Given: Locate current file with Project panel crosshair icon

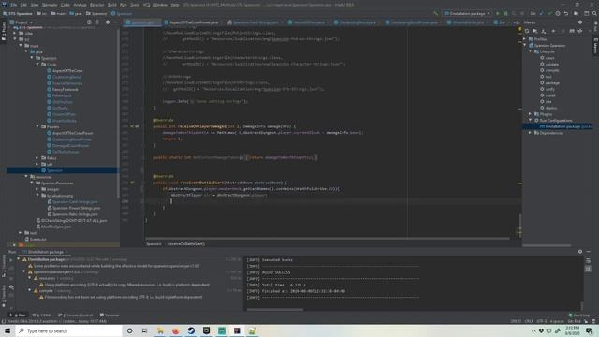Looking at the screenshot, I should tap(89, 22).
